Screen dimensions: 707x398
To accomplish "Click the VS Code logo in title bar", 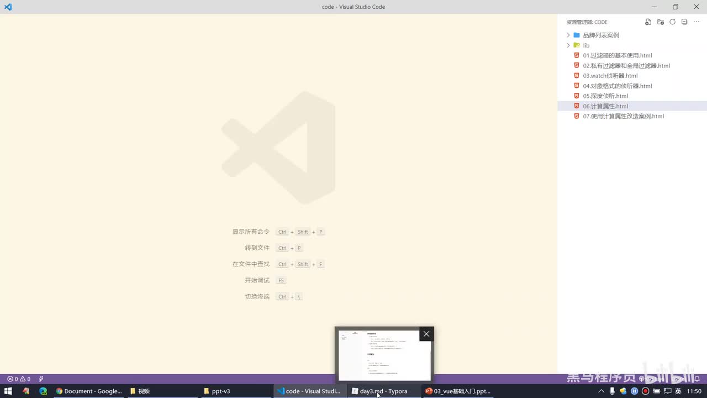I will 8,7.
